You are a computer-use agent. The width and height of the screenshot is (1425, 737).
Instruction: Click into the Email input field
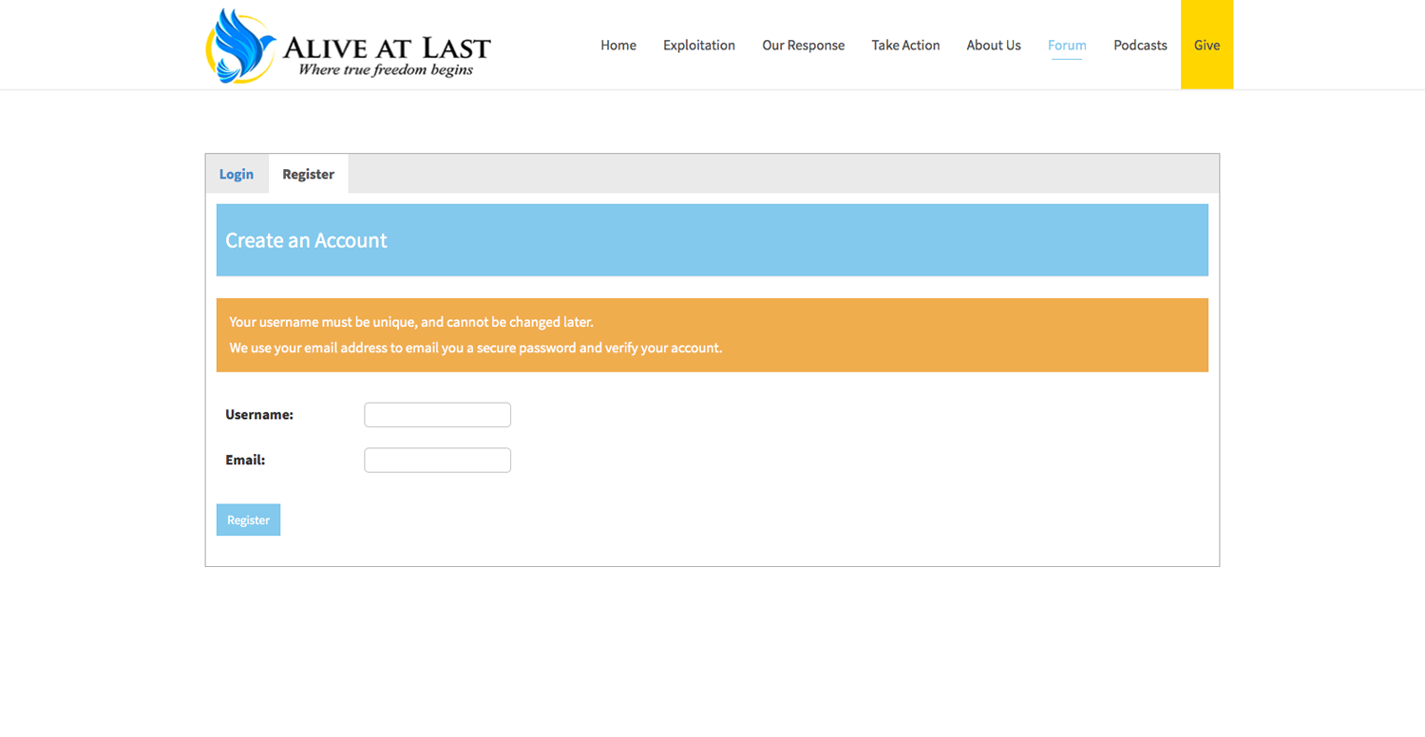(x=437, y=461)
